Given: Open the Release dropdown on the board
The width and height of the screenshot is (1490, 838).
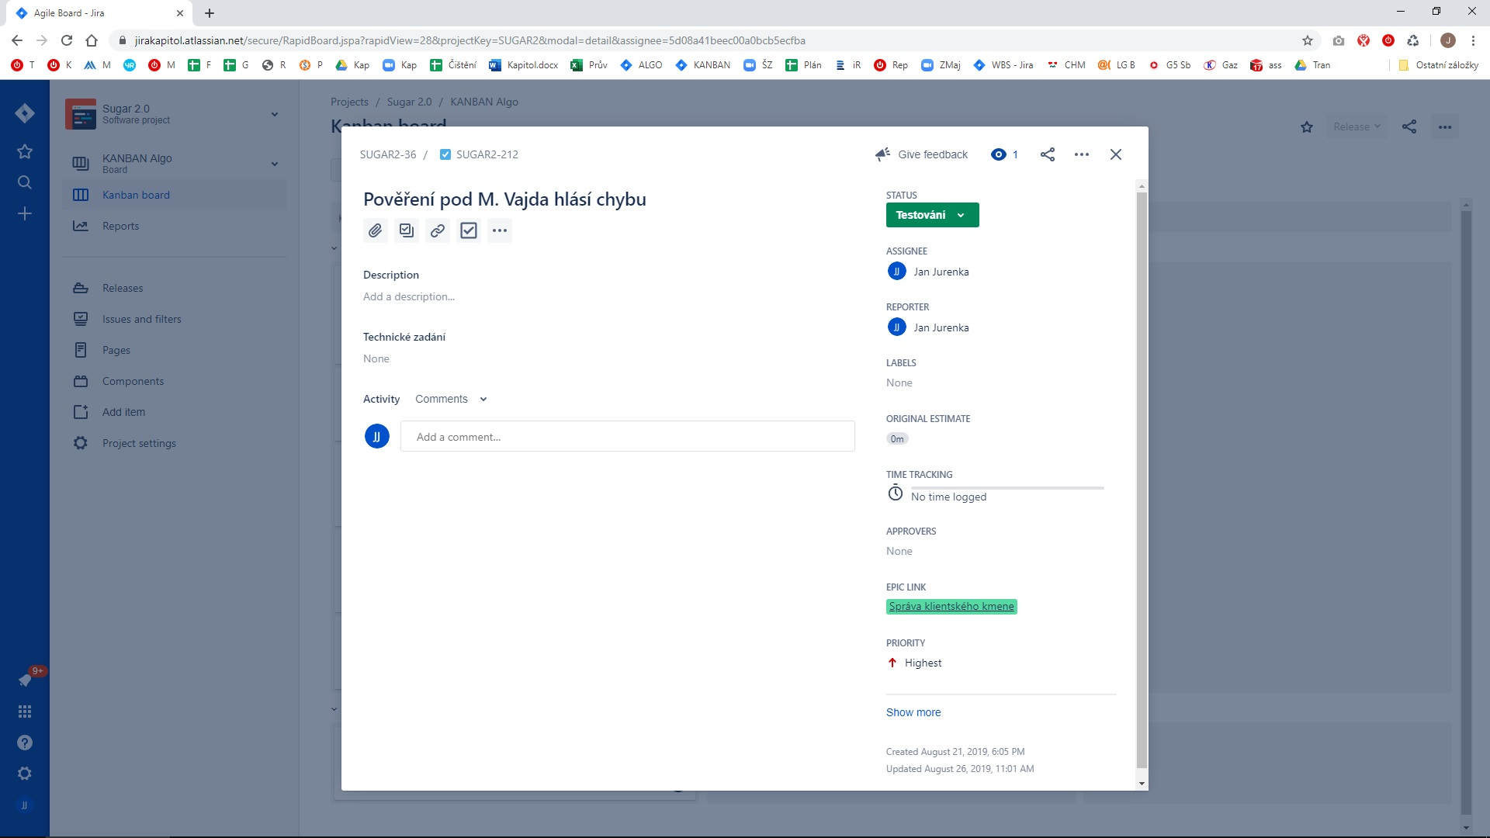Looking at the screenshot, I should click(1357, 126).
